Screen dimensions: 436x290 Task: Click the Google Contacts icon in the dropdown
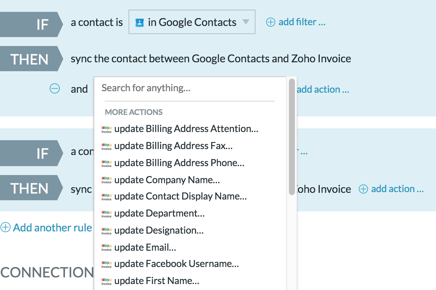139,23
